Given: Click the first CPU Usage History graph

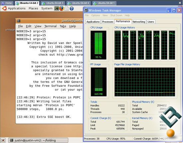Looking at the screenshot, I should tap(118, 45).
